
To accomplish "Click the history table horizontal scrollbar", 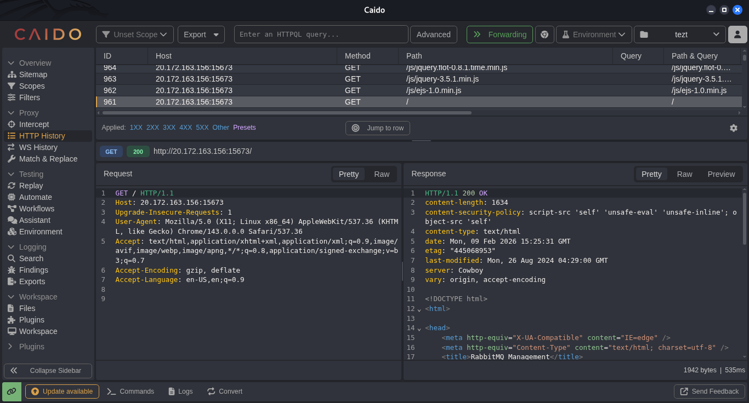I will (x=286, y=113).
